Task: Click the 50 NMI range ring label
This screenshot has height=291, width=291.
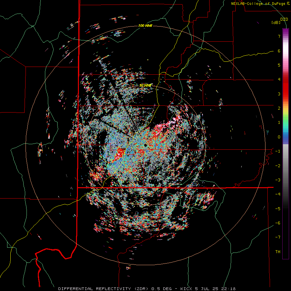Action: coord(145,86)
